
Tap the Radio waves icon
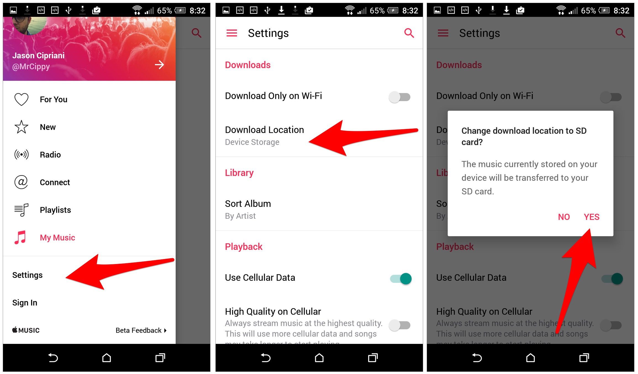(21, 154)
